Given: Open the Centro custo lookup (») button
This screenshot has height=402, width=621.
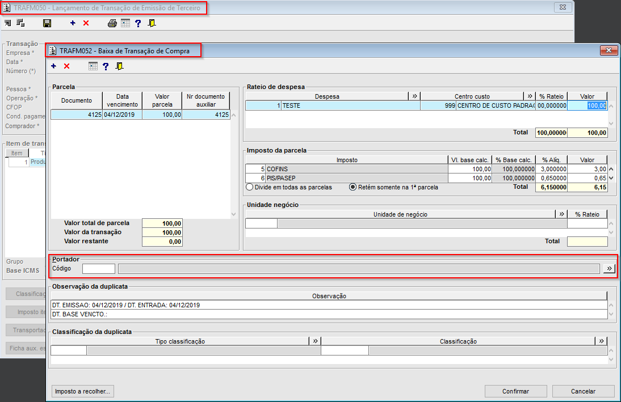Looking at the screenshot, I should pyautogui.click(x=530, y=96).
